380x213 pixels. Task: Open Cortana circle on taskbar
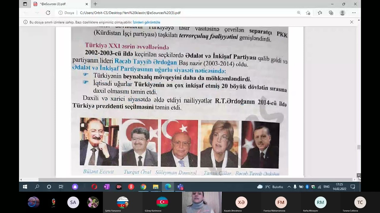click(x=49, y=187)
